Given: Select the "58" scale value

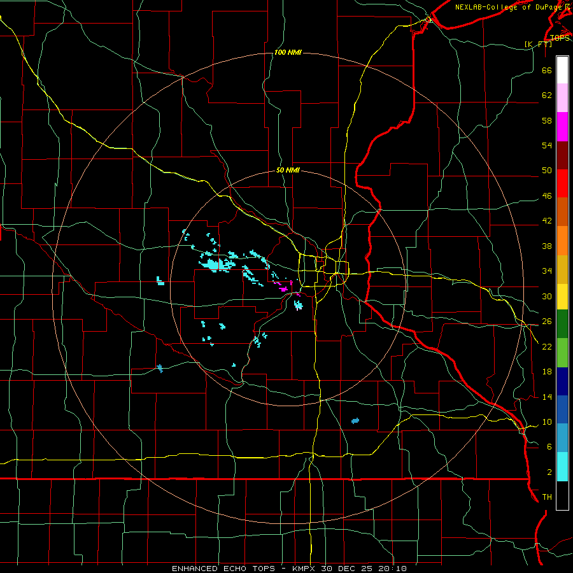Looking at the screenshot, I should coord(547,120).
